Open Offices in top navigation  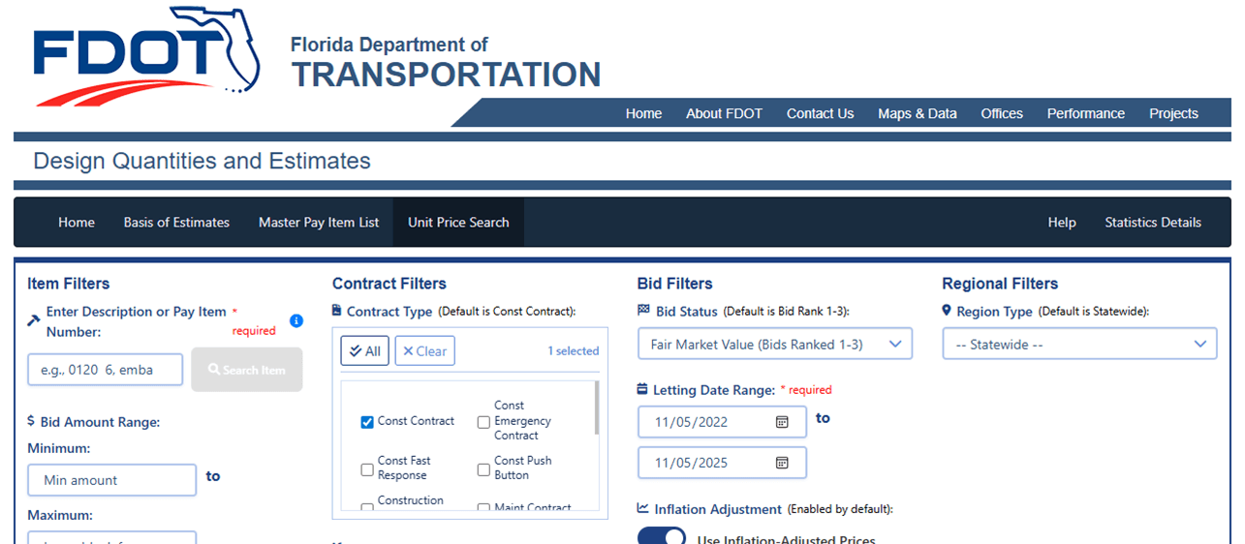pyautogui.click(x=1002, y=113)
